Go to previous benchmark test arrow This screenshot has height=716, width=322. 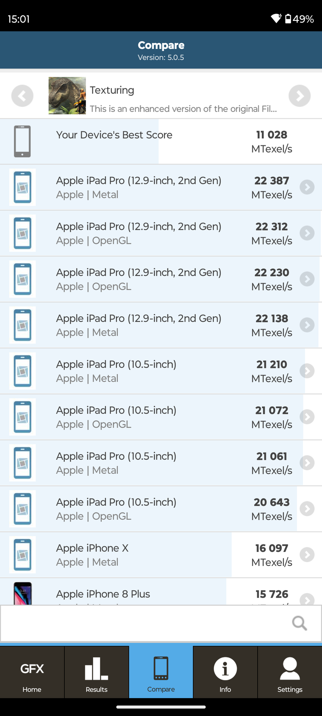pos(22,96)
